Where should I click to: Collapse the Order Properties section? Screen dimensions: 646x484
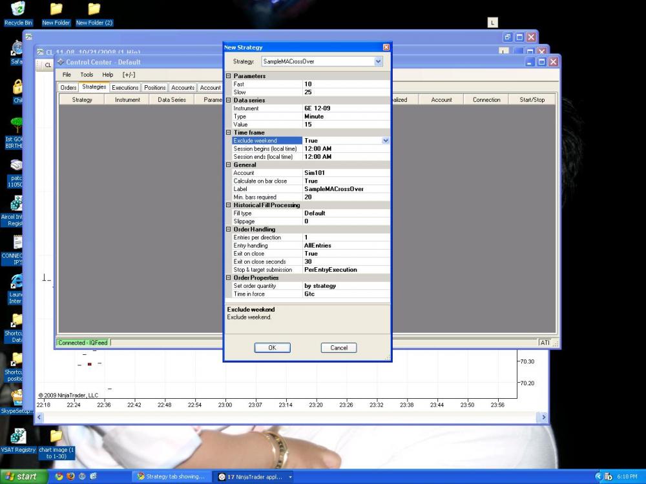point(229,277)
